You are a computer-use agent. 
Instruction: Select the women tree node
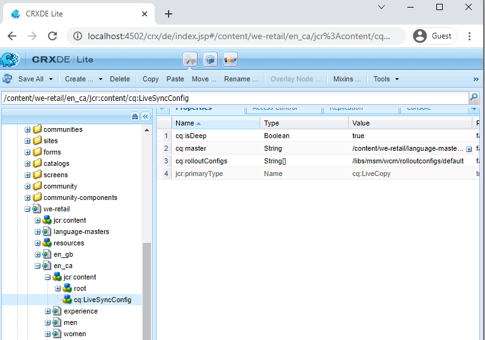[x=75, y=334]
